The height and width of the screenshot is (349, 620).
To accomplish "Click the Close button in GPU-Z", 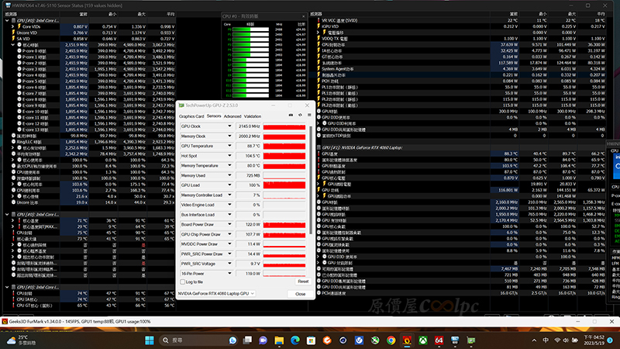I will pyautogui.click(x=301, y=294).
